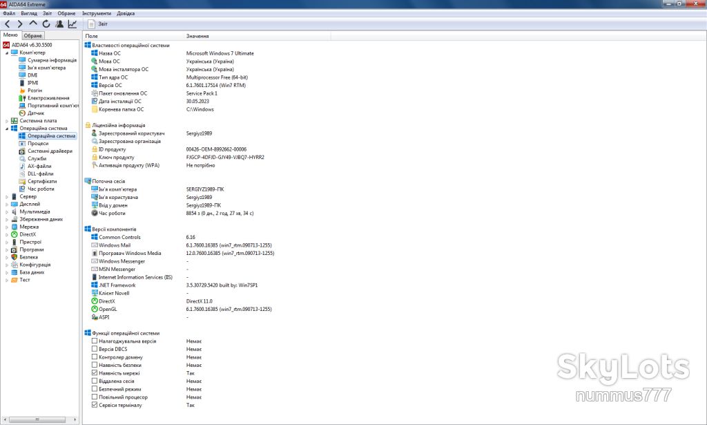Open the Довідка menu
Image resolution: width=707 pixels, height=425 pixels.
coord(126,14)
